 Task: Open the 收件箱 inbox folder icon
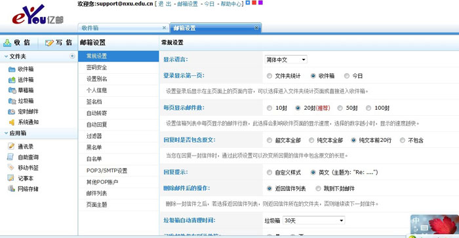[12, 69]
